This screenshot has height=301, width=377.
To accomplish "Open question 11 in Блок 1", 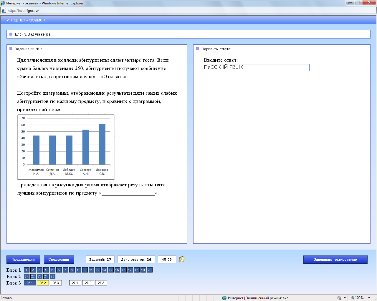I will [x=91, y=270].
